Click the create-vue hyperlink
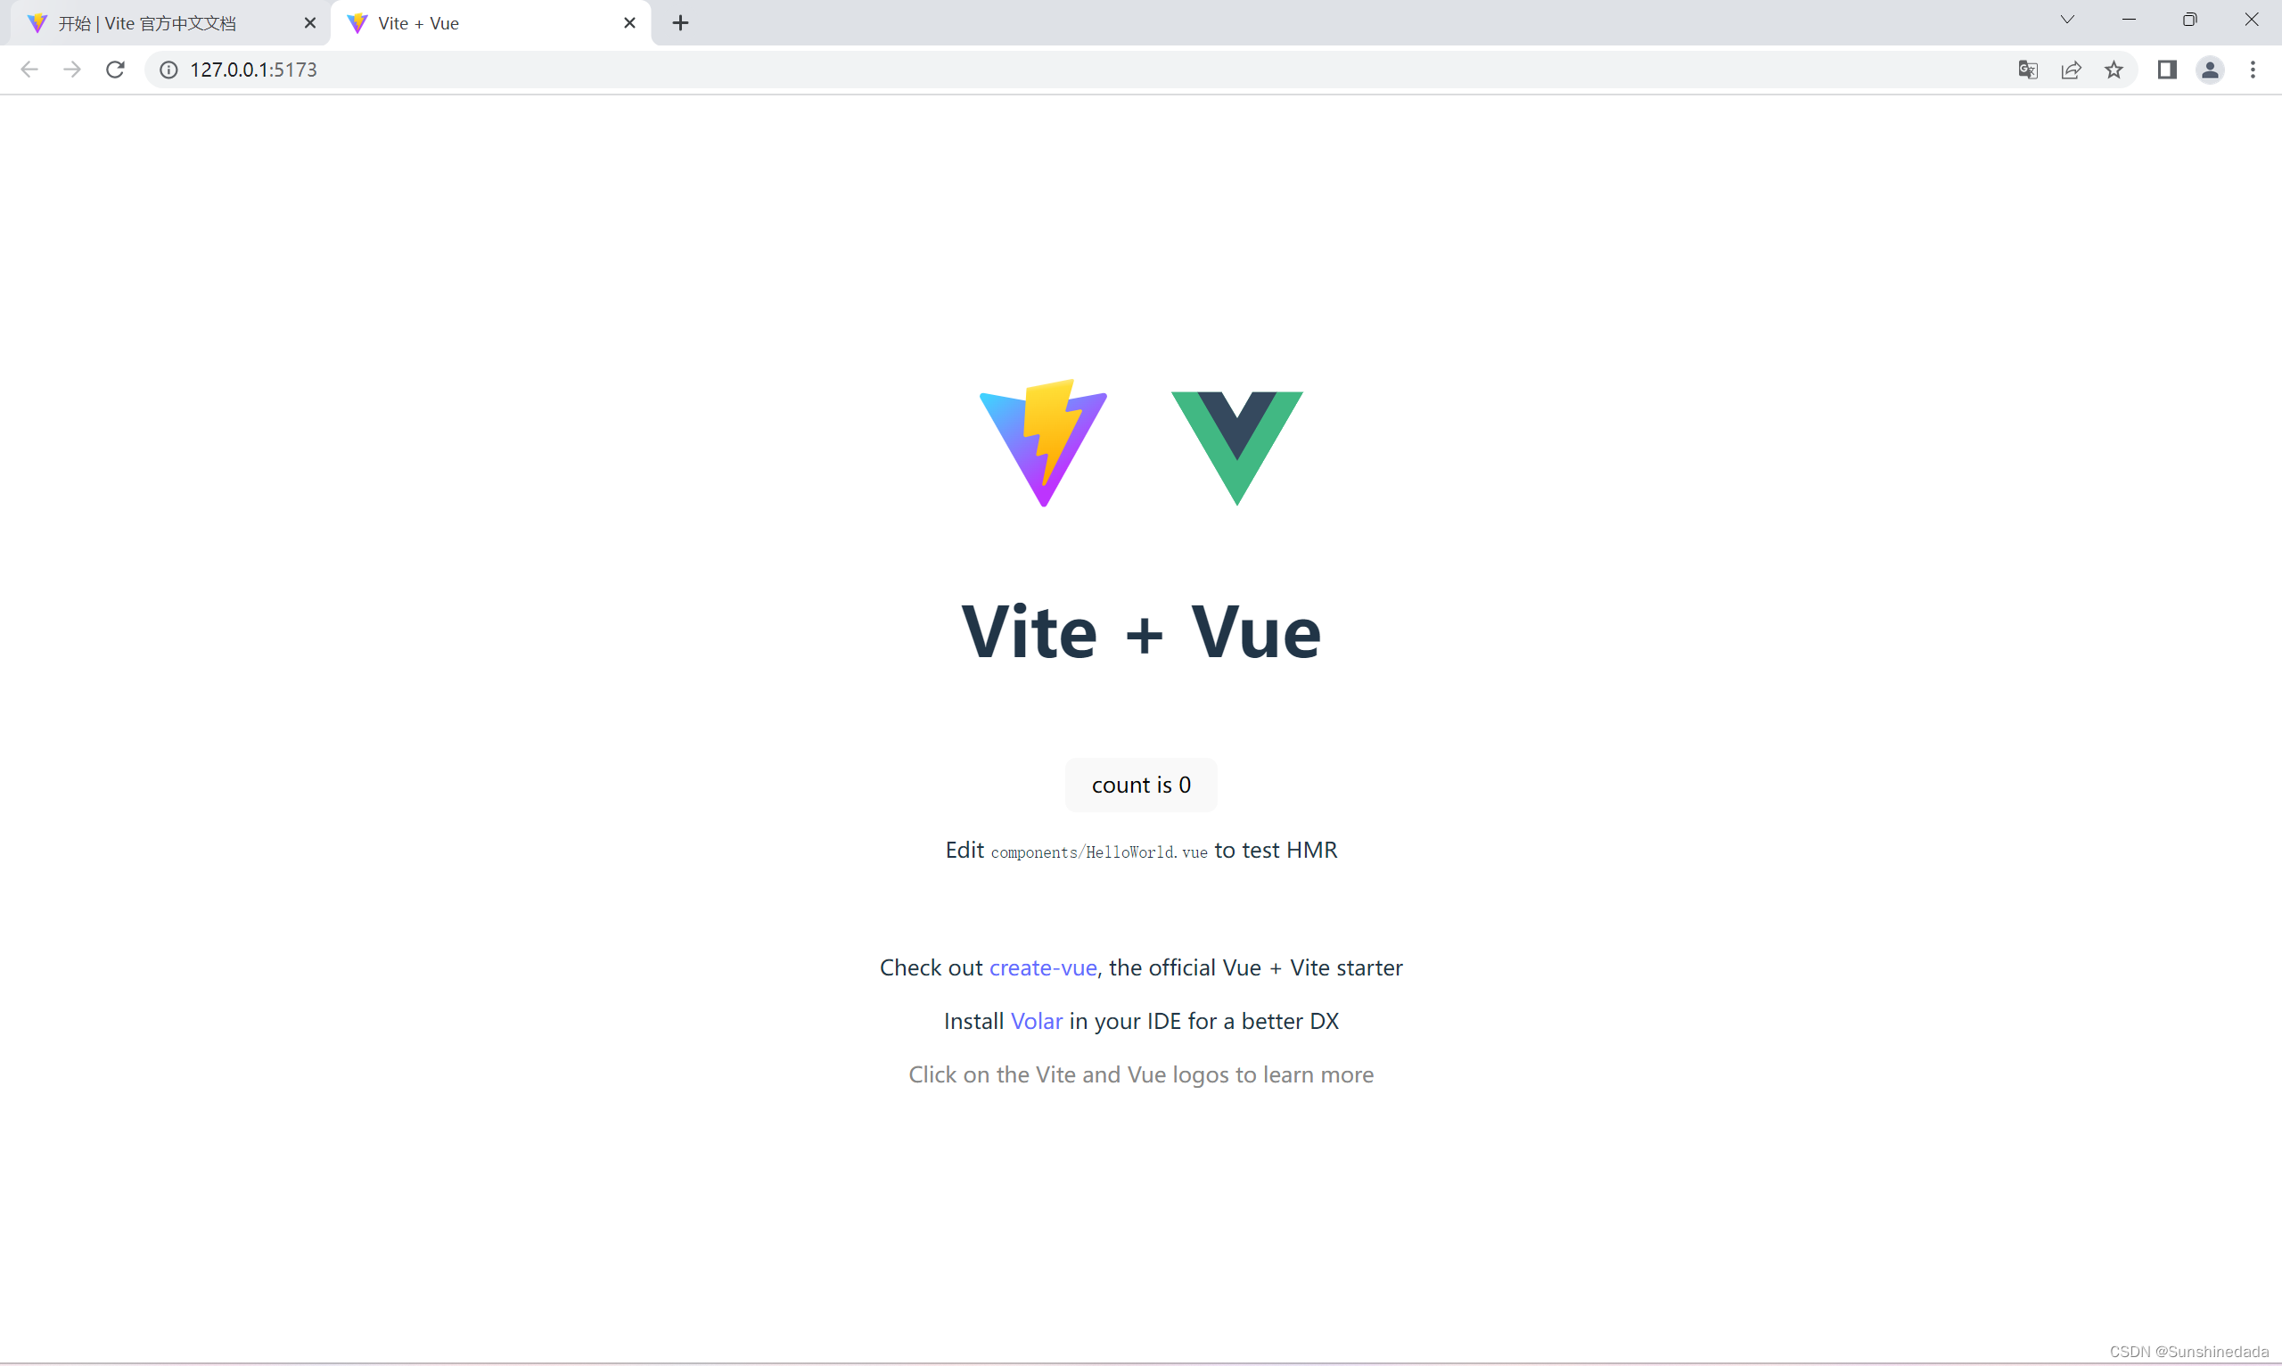 tap(1040, 967)
